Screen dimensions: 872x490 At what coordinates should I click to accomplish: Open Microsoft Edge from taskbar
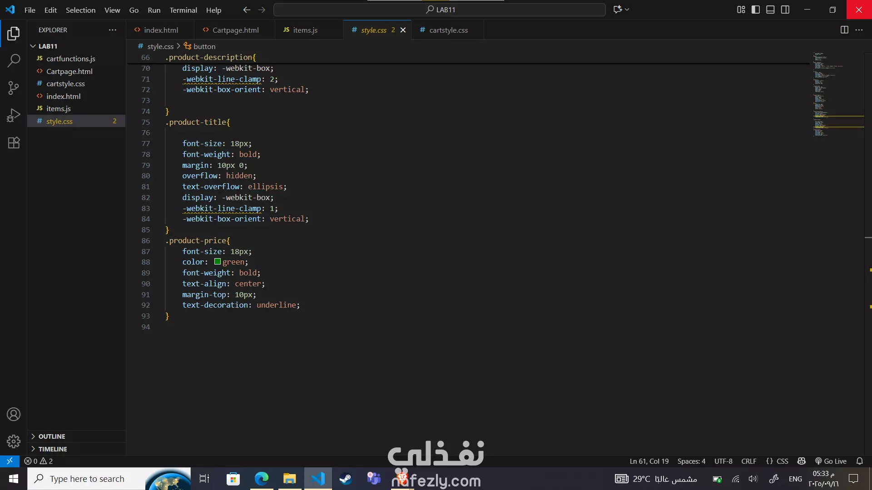click(x=262, y=479)
